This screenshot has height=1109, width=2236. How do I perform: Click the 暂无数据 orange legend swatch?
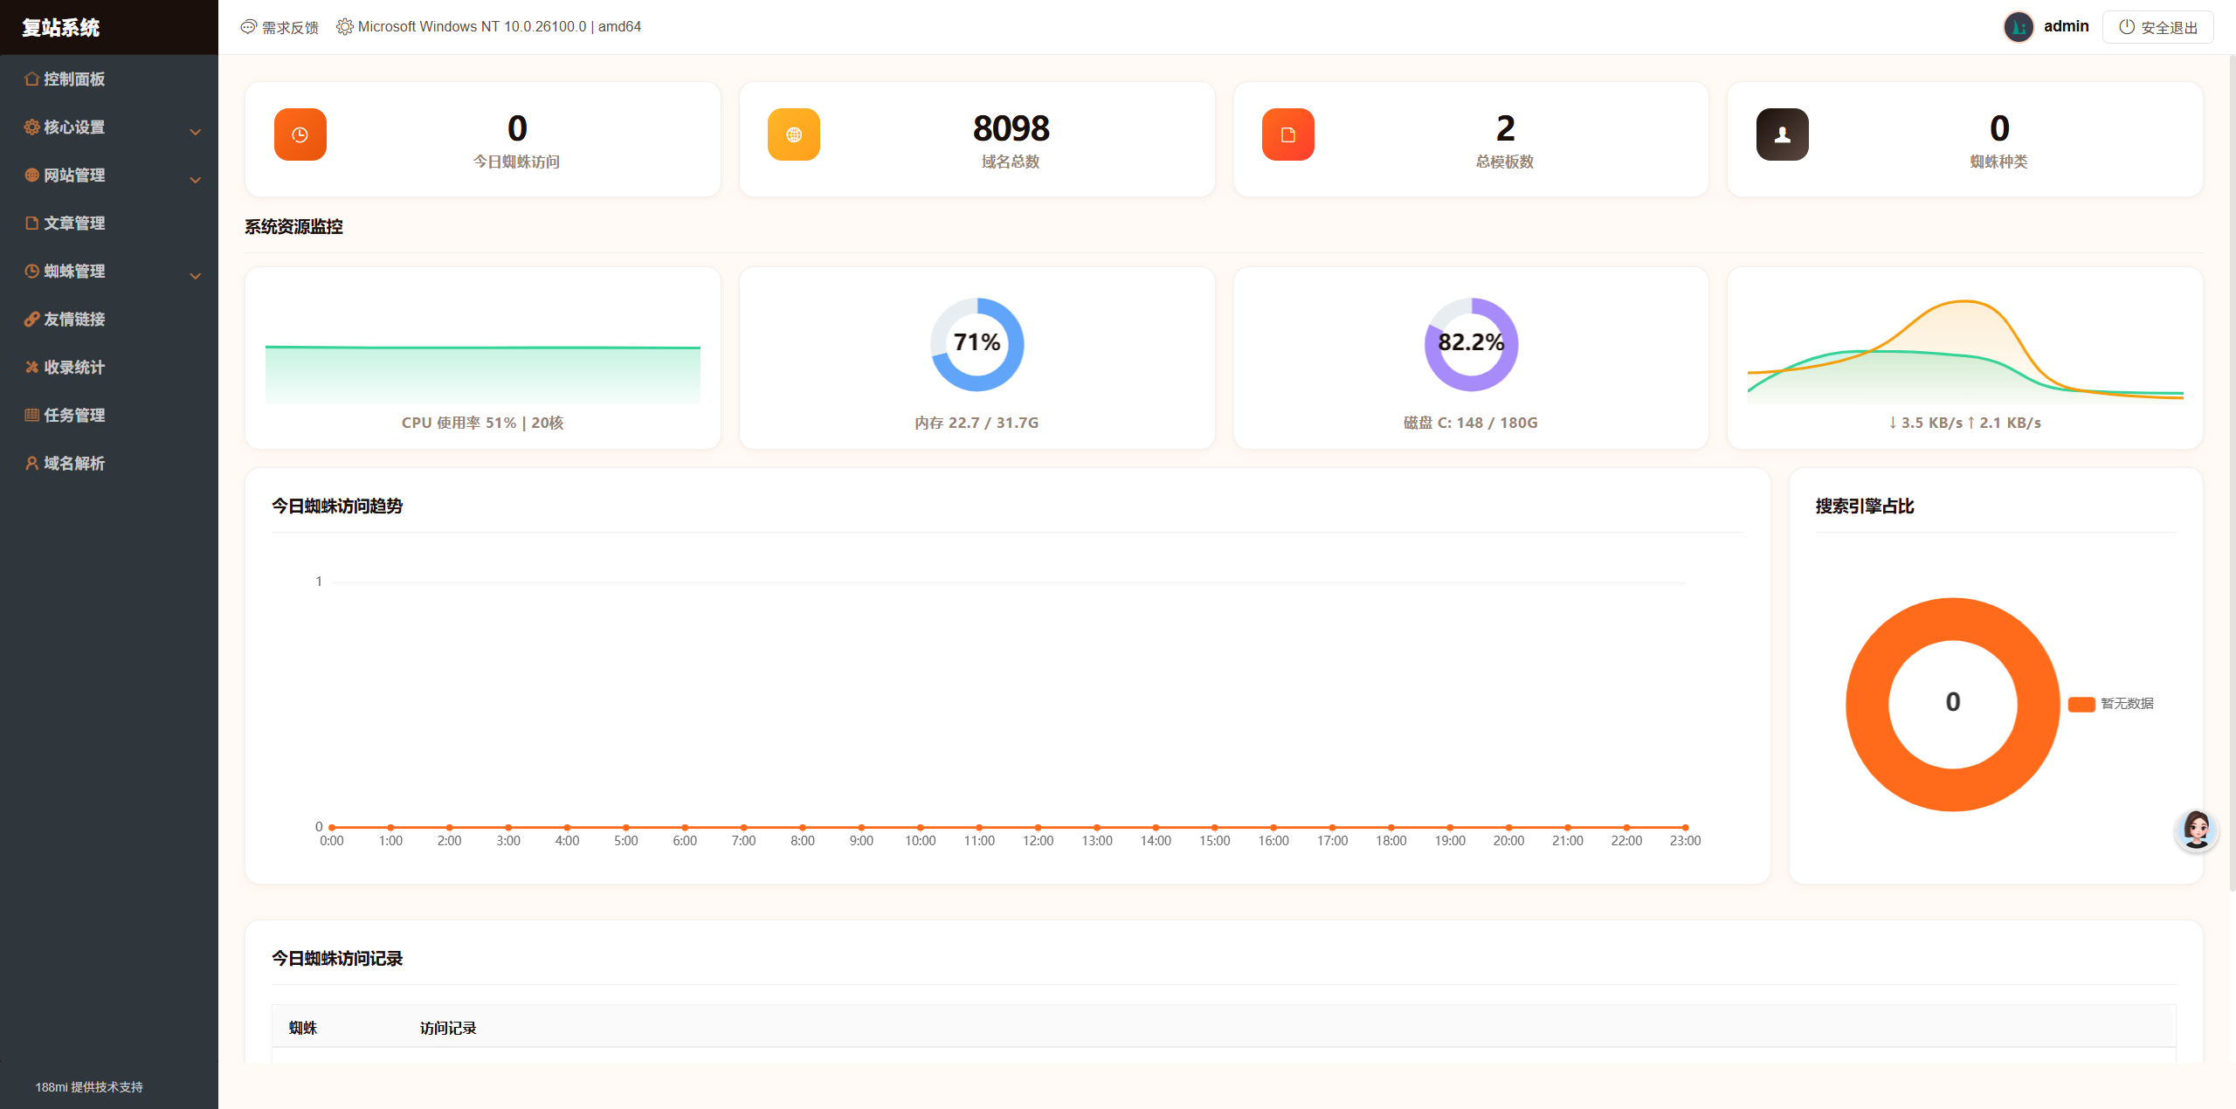pos(2081,704)
